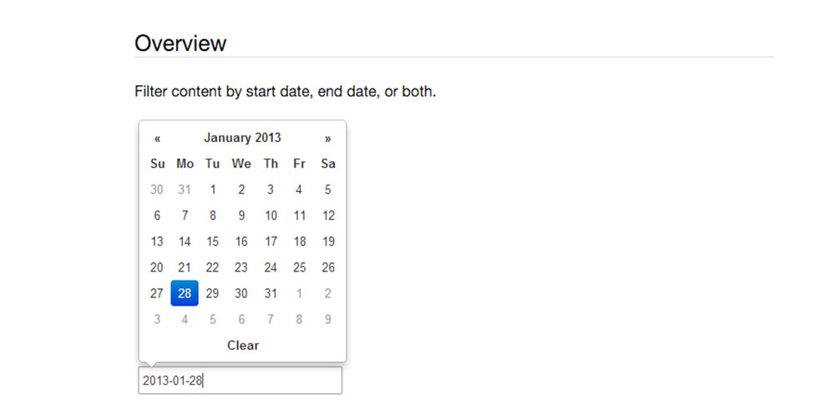Pick the grayed-out December 30 date
The height and width of the screenshot is (410, 835).
(157, 190)
